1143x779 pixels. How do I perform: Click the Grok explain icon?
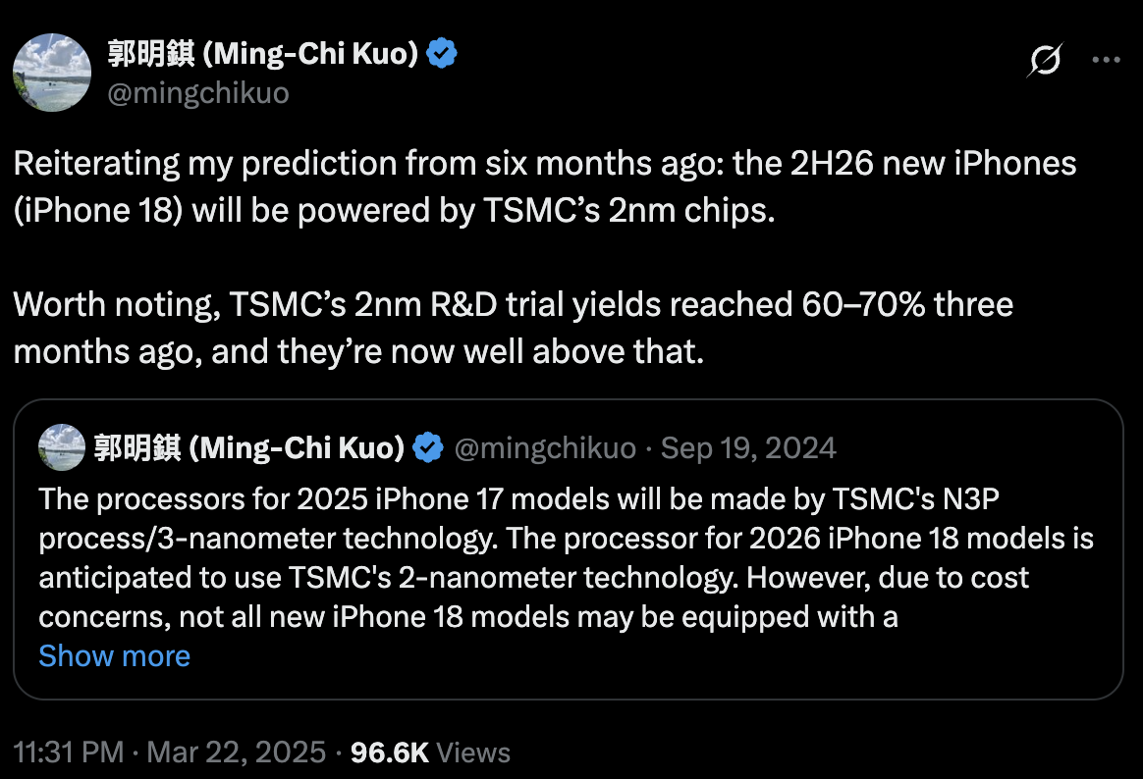pyautogui.click(x=1045, y=60)
